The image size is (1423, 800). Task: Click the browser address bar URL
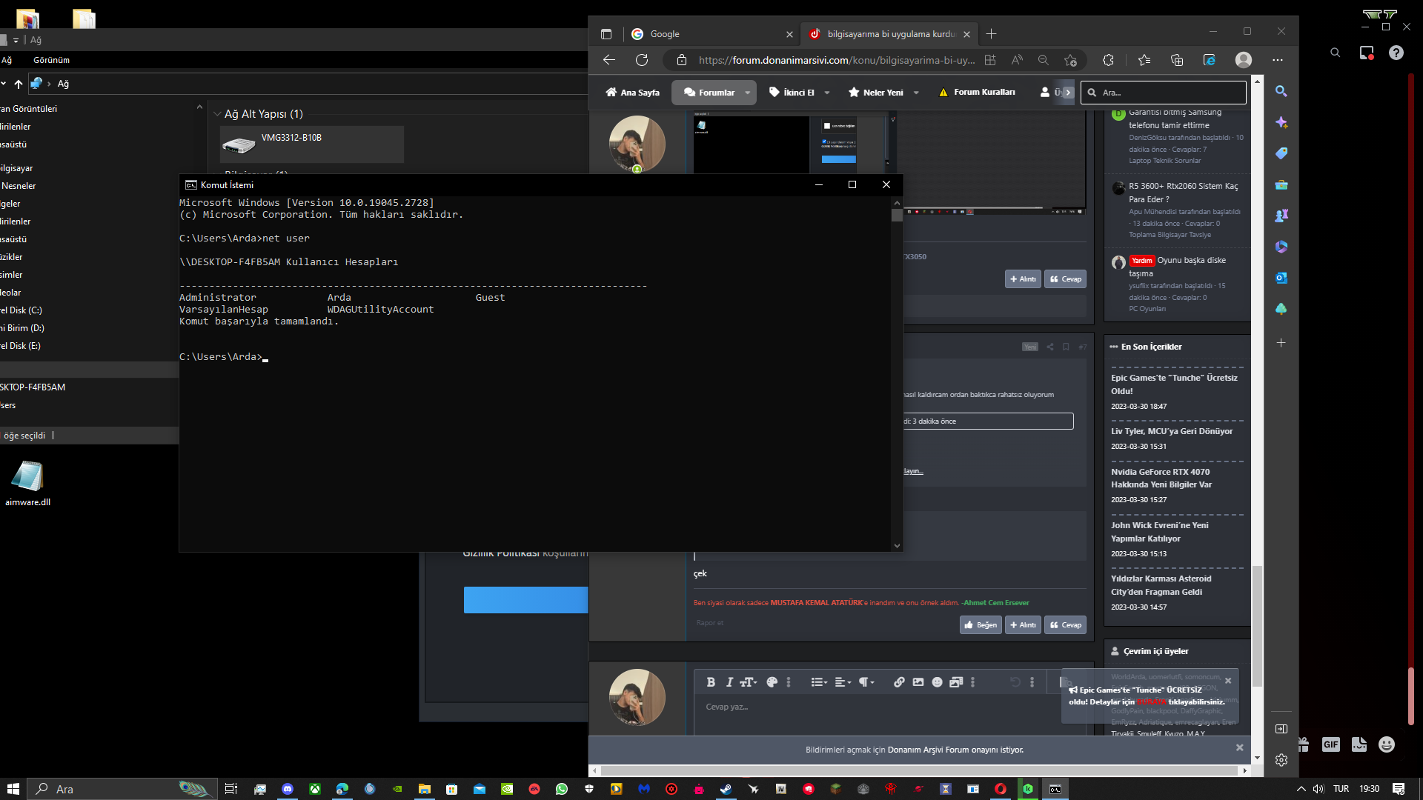coord(836,60)
